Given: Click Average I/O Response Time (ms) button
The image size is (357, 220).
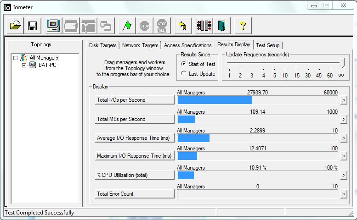Looking at the screenshot, I should click(135, 138).
